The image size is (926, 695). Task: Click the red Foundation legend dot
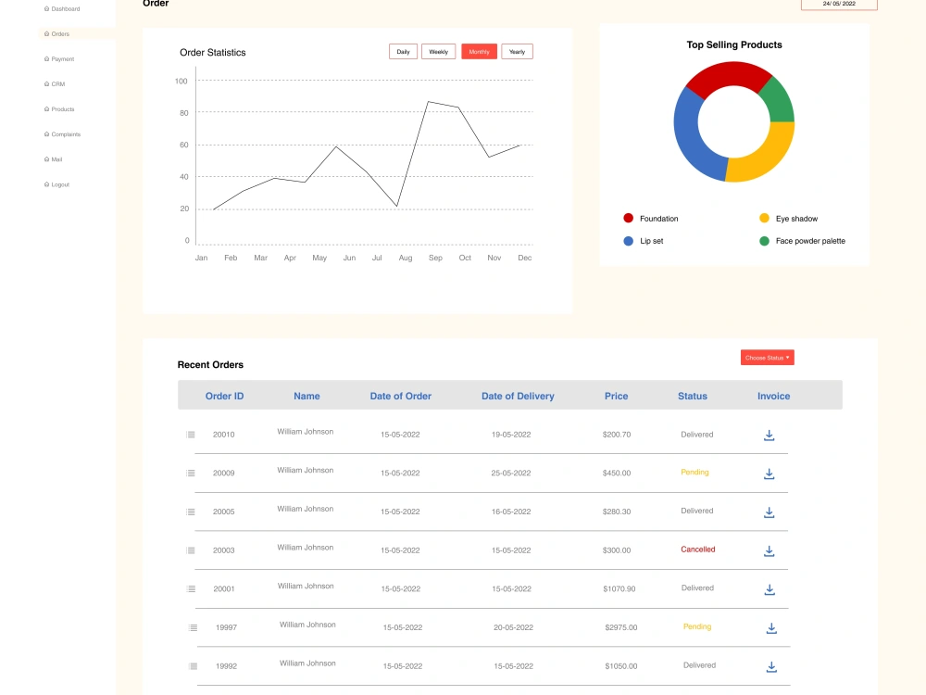629,218
